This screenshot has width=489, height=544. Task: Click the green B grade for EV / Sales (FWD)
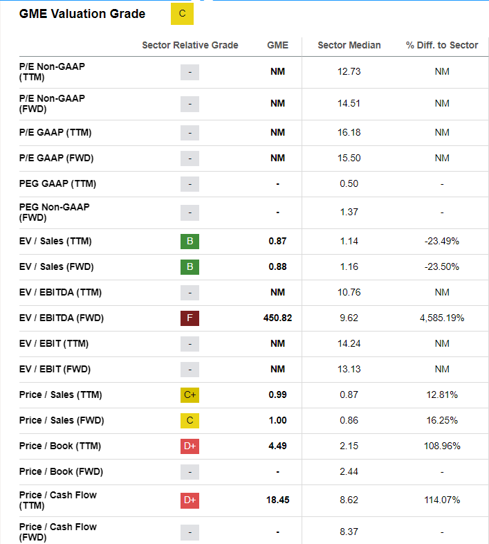point(190,267)
